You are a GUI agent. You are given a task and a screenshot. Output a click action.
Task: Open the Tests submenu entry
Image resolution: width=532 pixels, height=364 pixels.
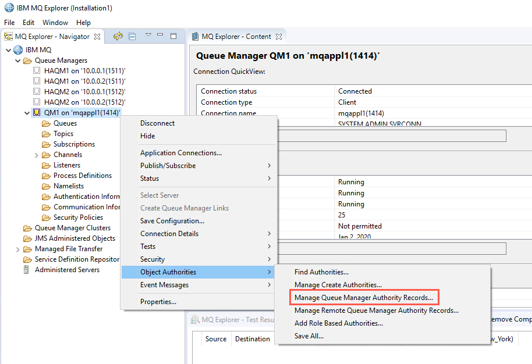tap(198, 247)
